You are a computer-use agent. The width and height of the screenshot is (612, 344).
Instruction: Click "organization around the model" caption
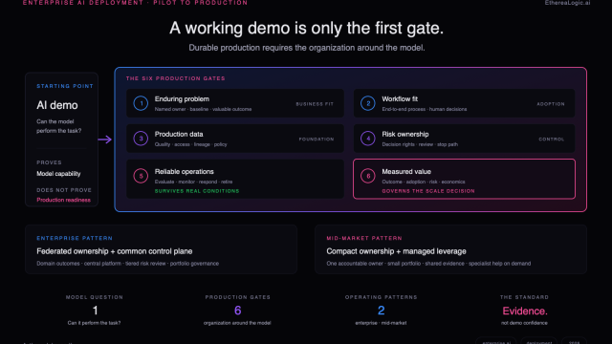pyautogui.click(x=237, y=323)
